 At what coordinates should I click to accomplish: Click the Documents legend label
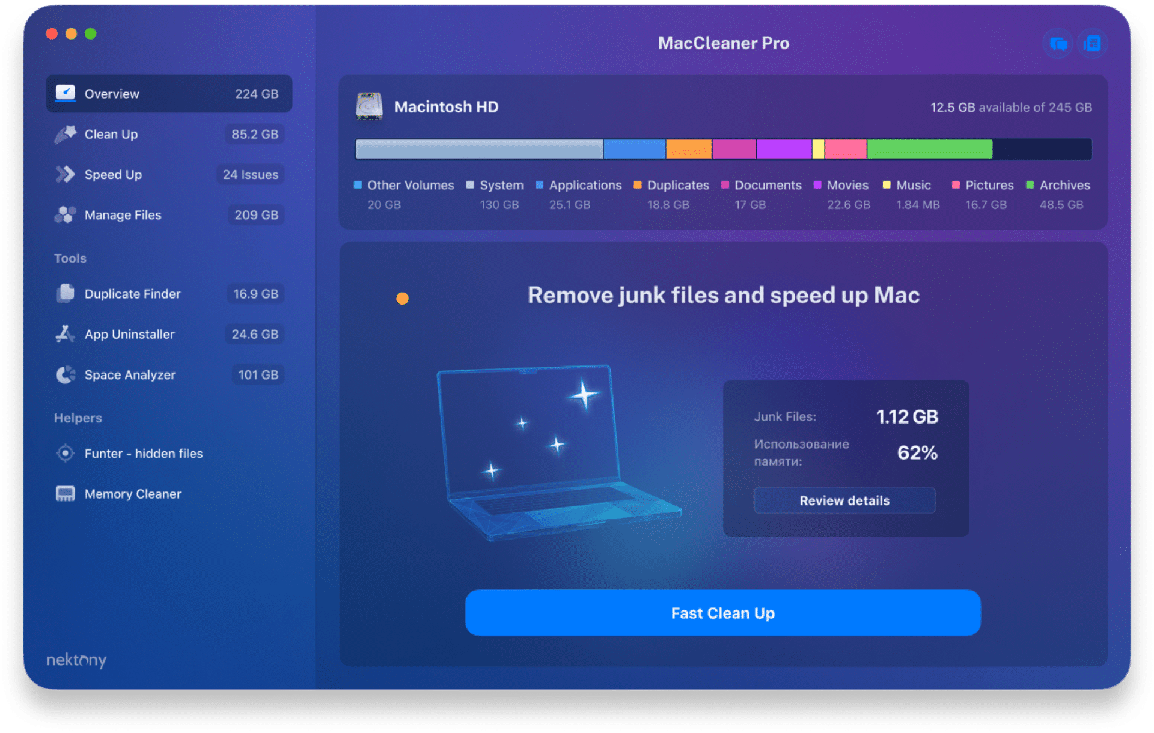768,185
